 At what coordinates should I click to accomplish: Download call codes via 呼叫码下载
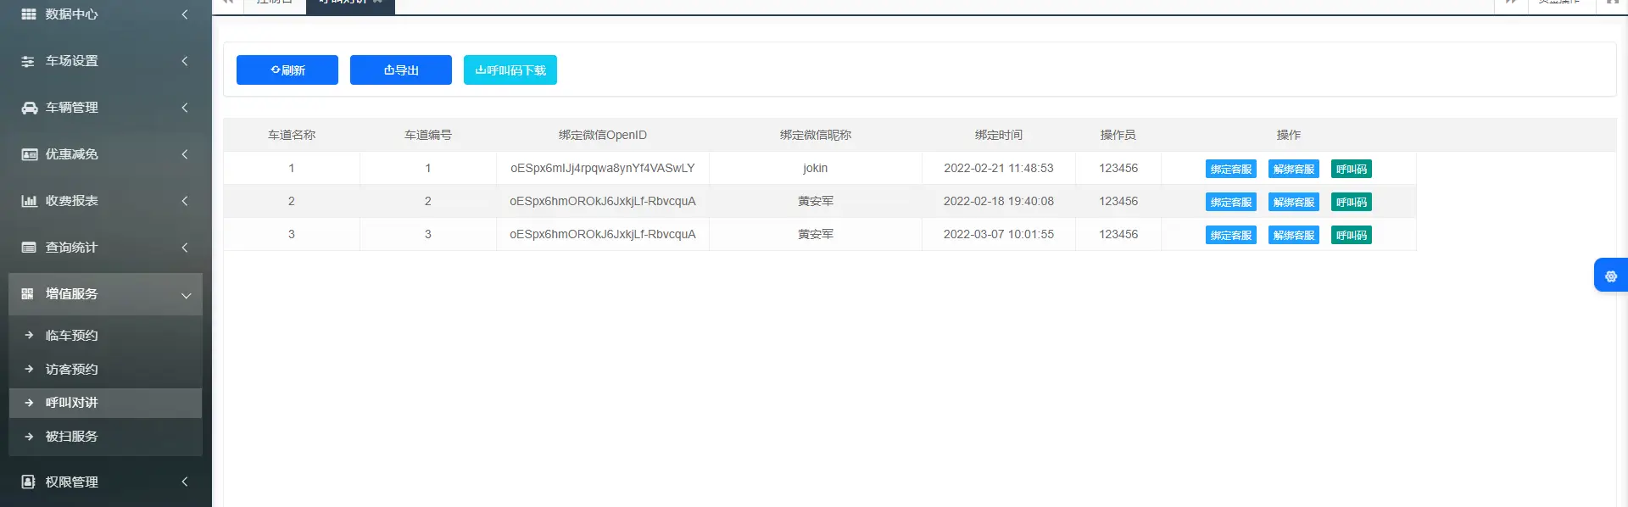510,70
